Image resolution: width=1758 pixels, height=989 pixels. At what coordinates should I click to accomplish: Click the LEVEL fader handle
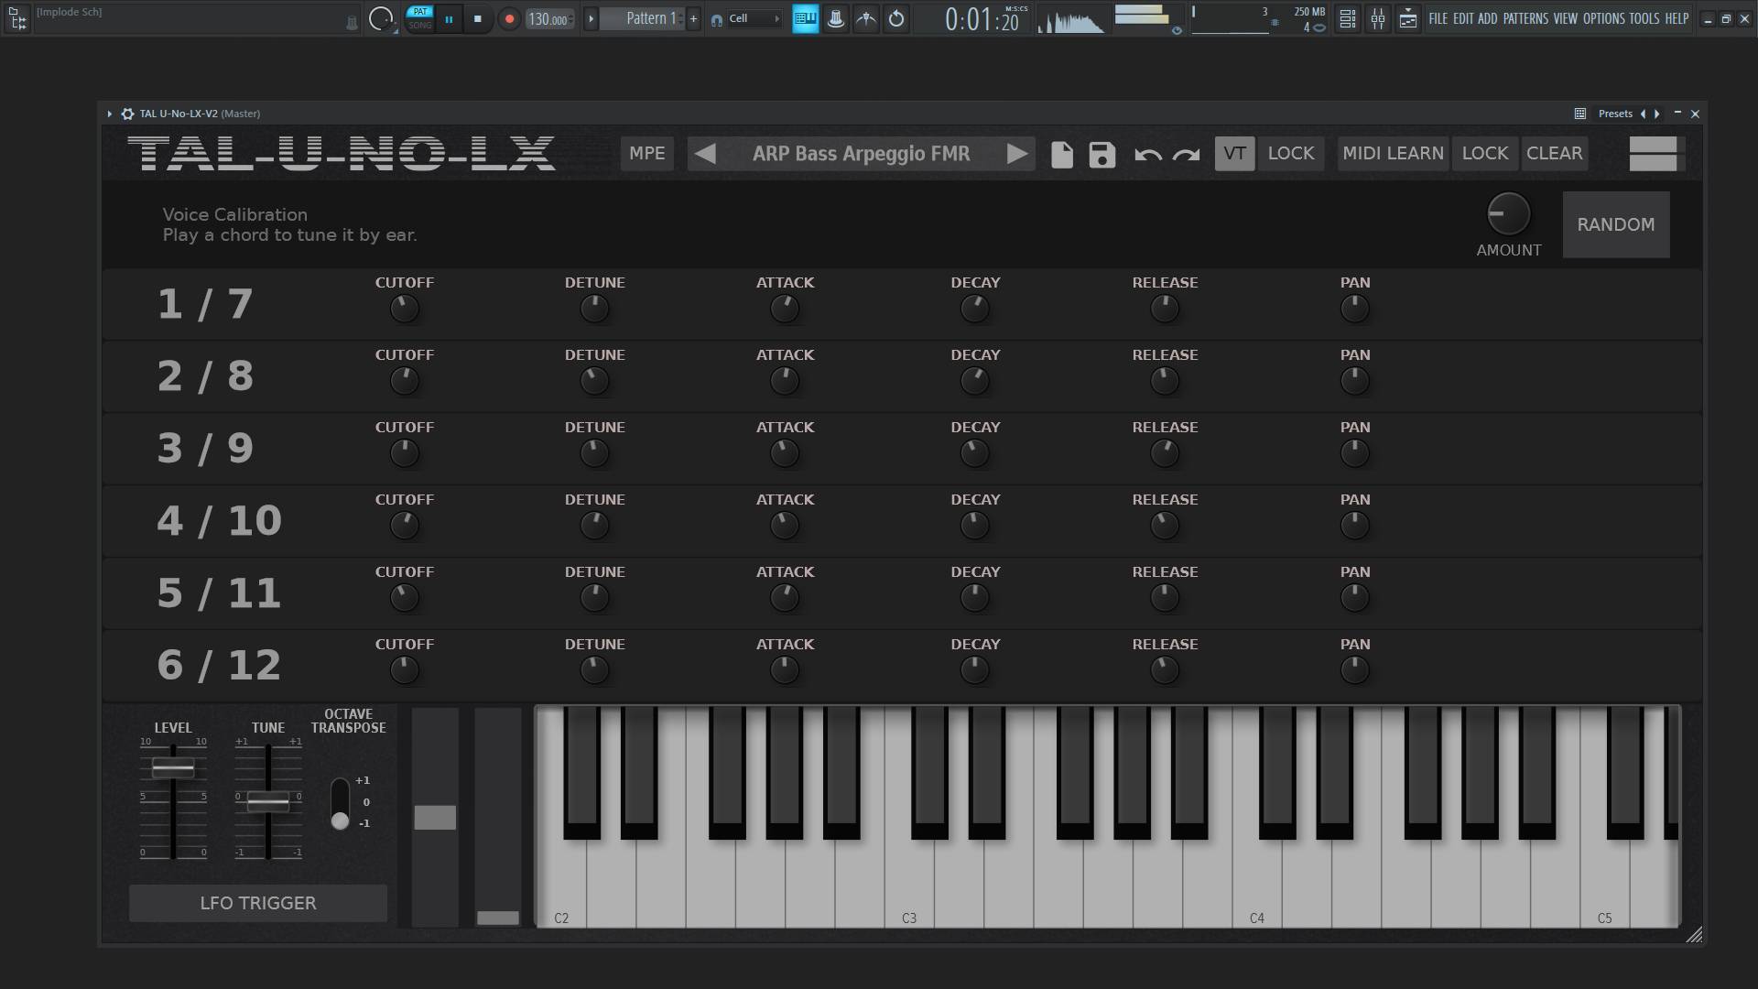173,768
